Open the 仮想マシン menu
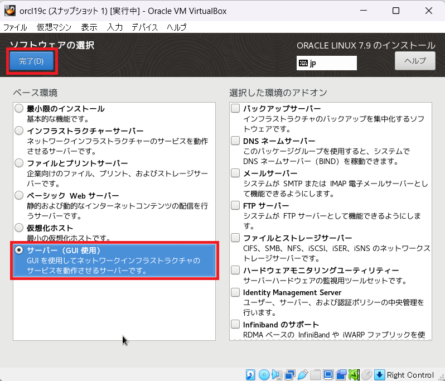The image size is (445, 381). pyautogui.click(x=55, y=27)
